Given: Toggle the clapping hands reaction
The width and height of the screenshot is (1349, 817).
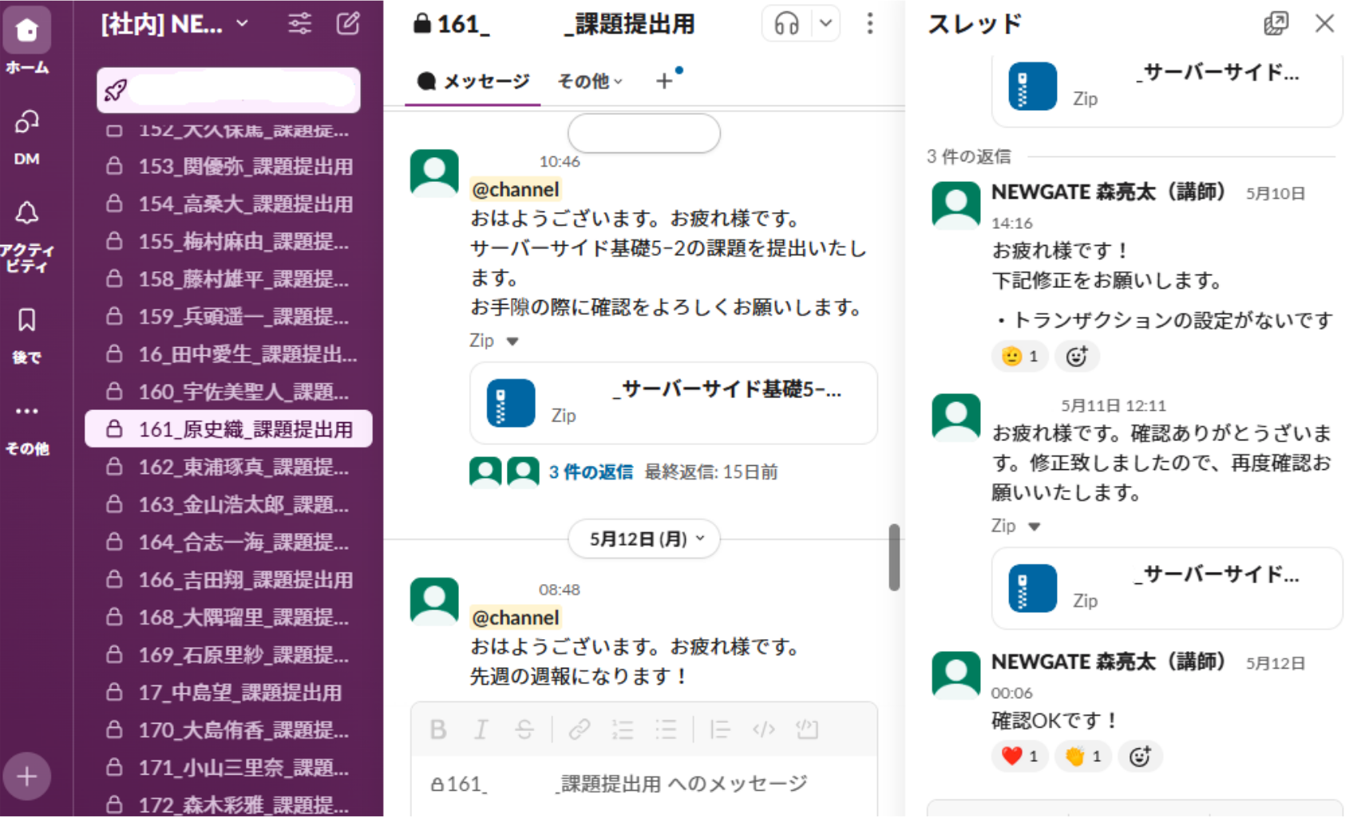Looking at the screenshot, I should [1083, 756].
